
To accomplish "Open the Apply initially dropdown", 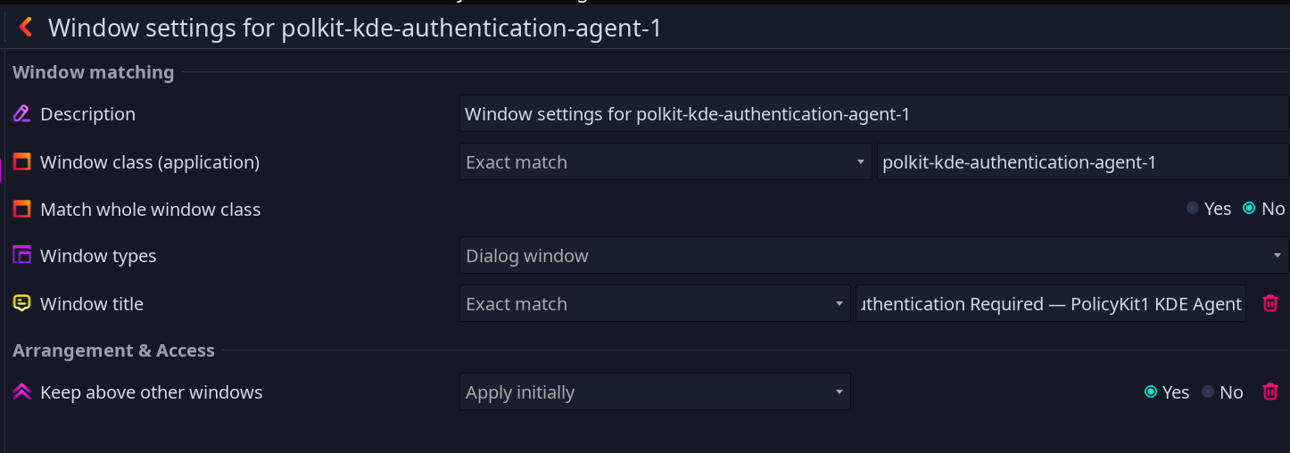I will pyautogui.click(x=655, y=392).
